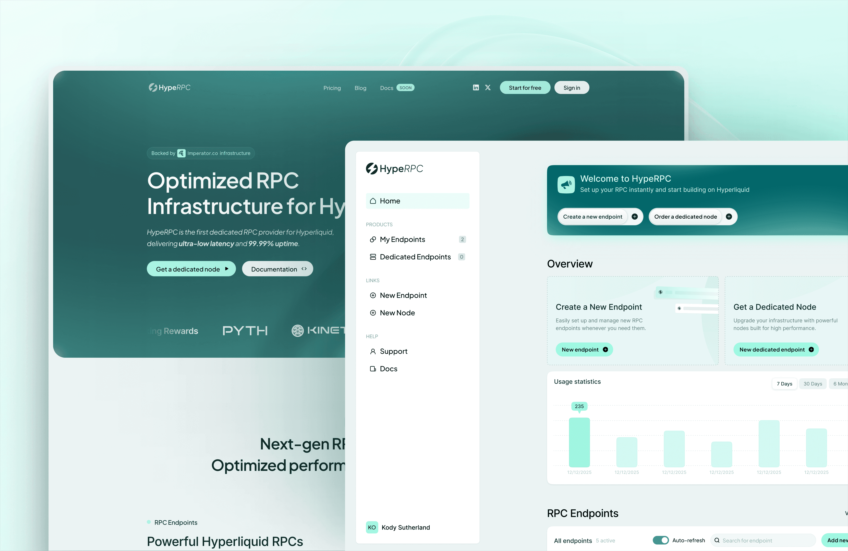Screen dimensions: 848x551
Task: Toggle the Auto-refresh switch
Action: [x=661, y=540]
